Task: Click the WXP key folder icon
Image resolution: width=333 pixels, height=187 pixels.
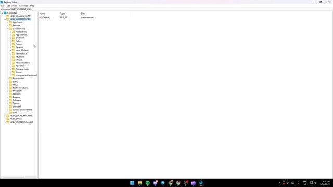Action: (x=10, y=113)
